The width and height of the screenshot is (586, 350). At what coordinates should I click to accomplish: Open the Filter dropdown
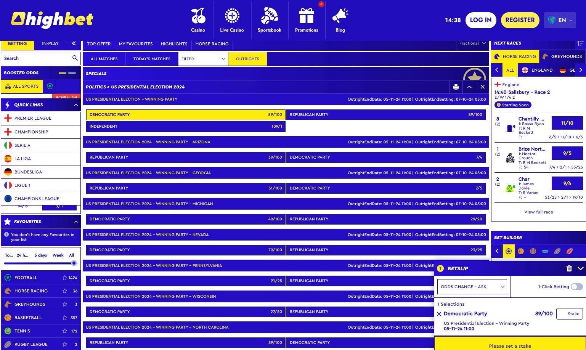(x=203, y=59)
